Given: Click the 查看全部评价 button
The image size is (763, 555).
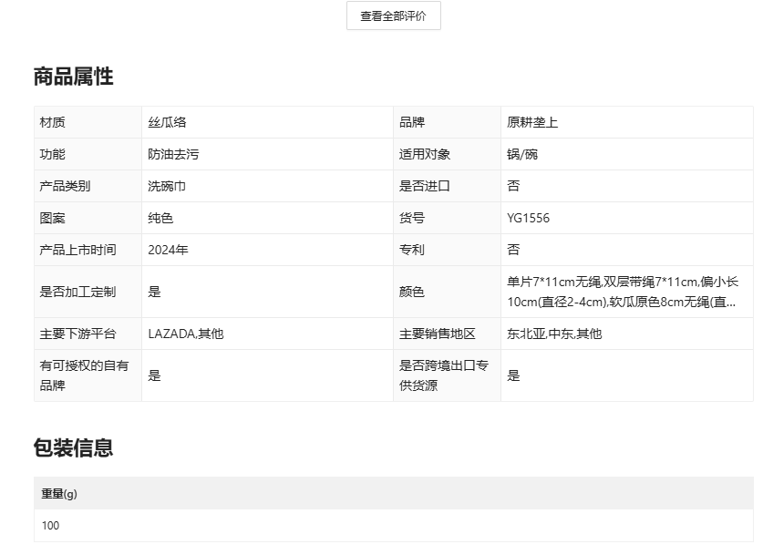Looking at the screenshot, I should (x=393, y=15).
